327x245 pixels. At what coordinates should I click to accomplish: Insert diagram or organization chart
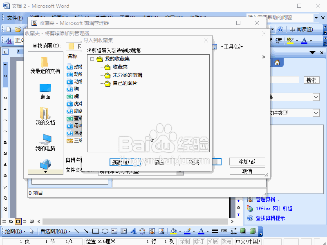pos(142,231)
